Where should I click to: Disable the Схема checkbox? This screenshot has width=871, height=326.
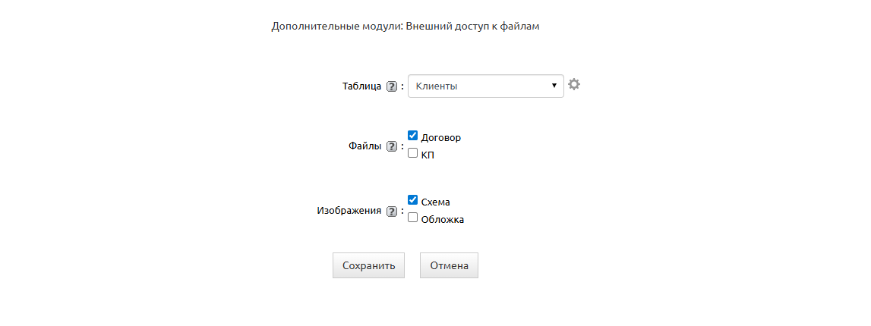(x=413, y=200)
